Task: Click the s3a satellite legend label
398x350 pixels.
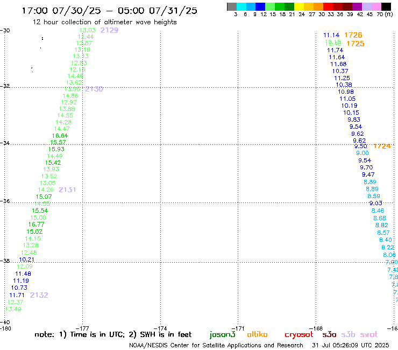Action: 329,334
